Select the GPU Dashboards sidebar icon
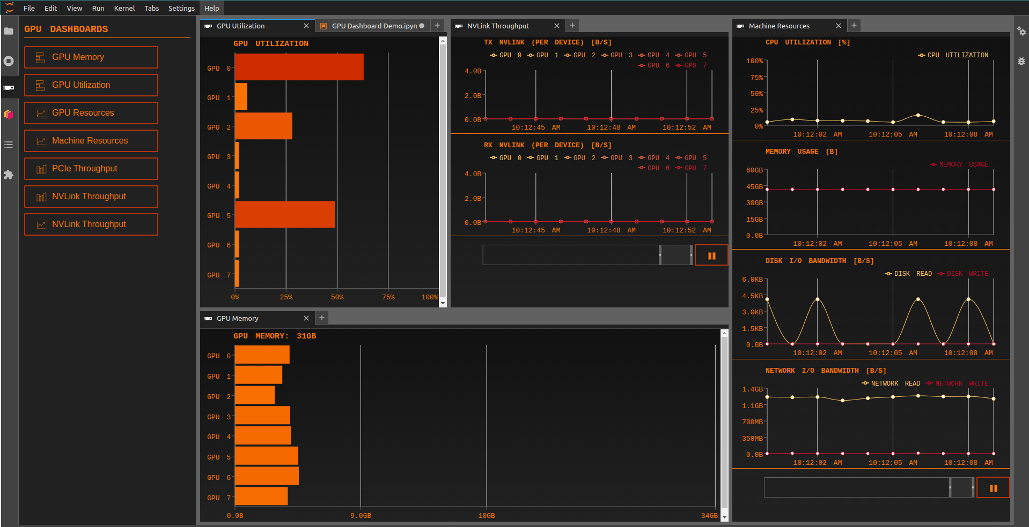The width and height of the screenshot is (1029, 527). pos(9,86)
